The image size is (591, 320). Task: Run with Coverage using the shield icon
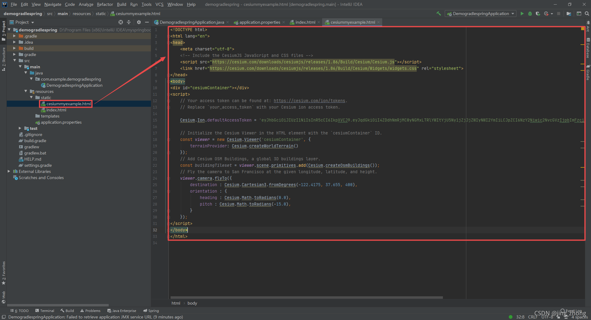click(538, 14)
